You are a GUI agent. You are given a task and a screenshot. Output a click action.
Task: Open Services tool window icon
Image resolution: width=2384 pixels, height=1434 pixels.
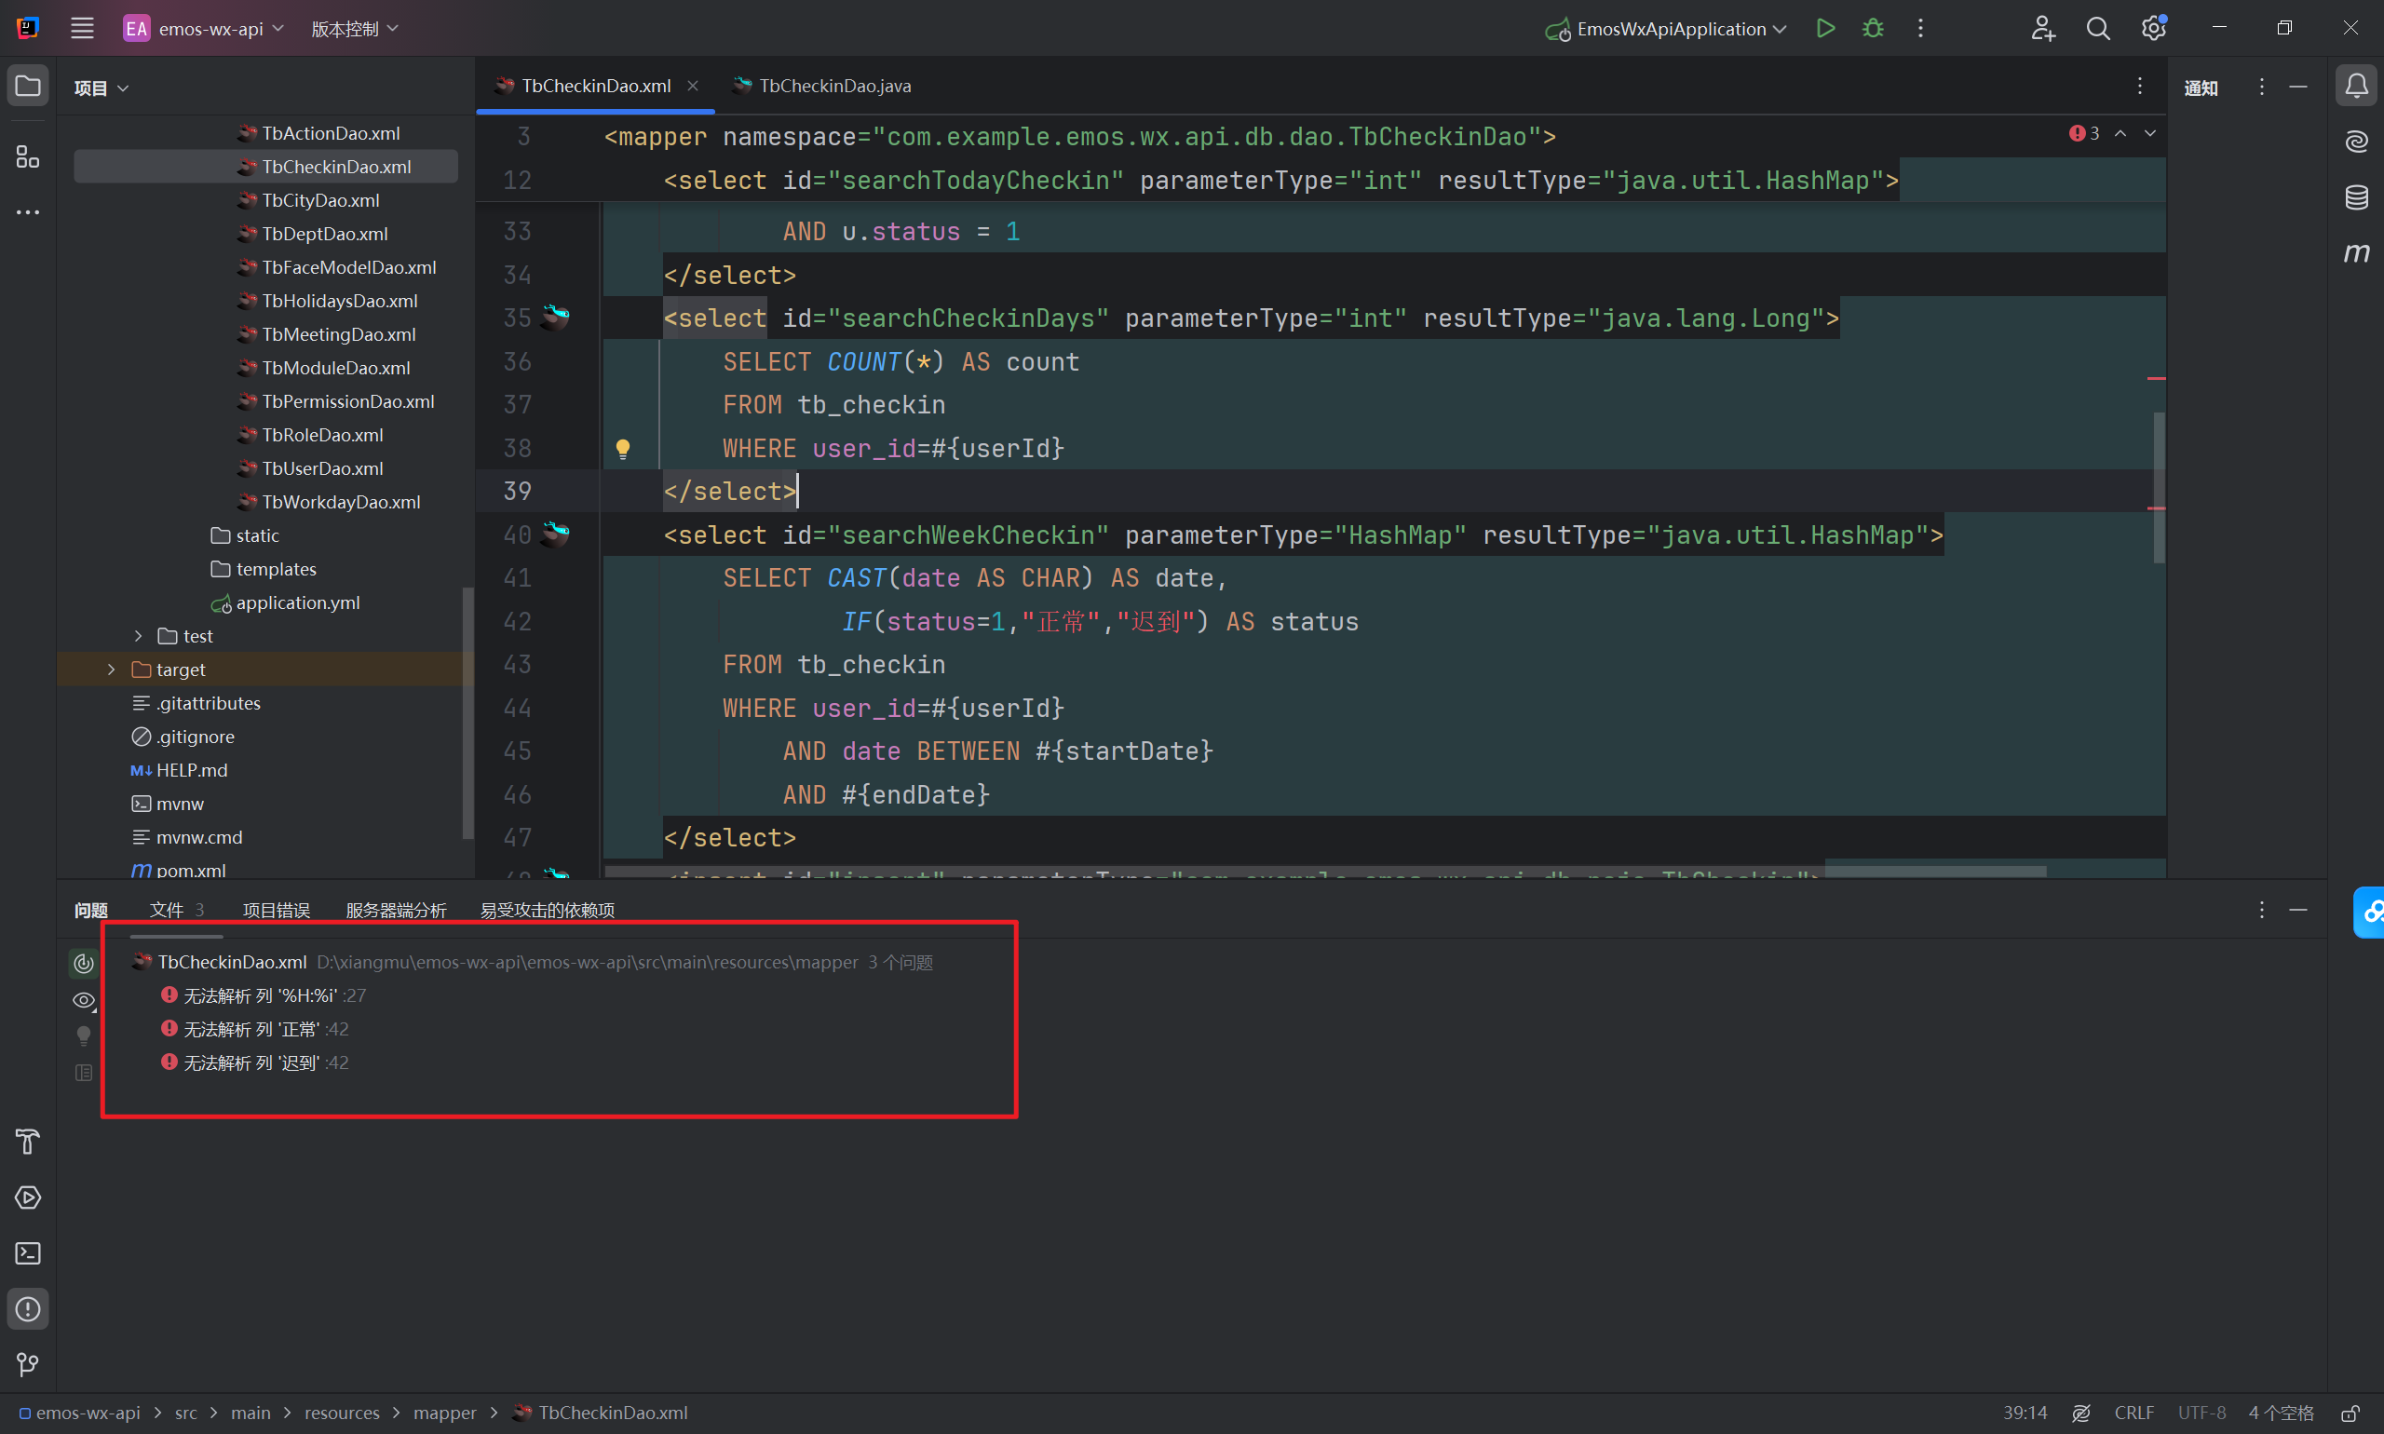tap(28, 1197)
